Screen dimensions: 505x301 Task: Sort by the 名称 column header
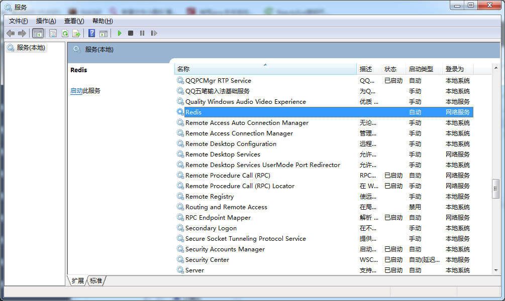point(265,69)
